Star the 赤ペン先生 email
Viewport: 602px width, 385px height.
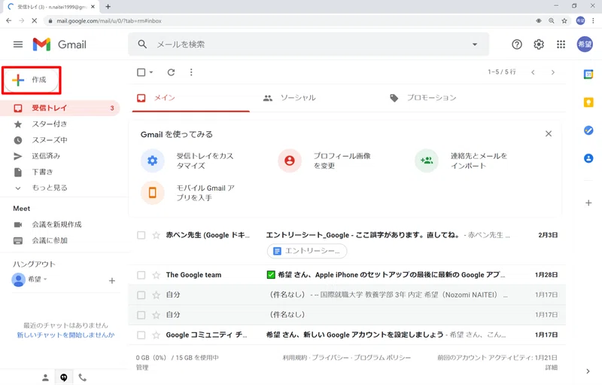[x=156, y=235]
